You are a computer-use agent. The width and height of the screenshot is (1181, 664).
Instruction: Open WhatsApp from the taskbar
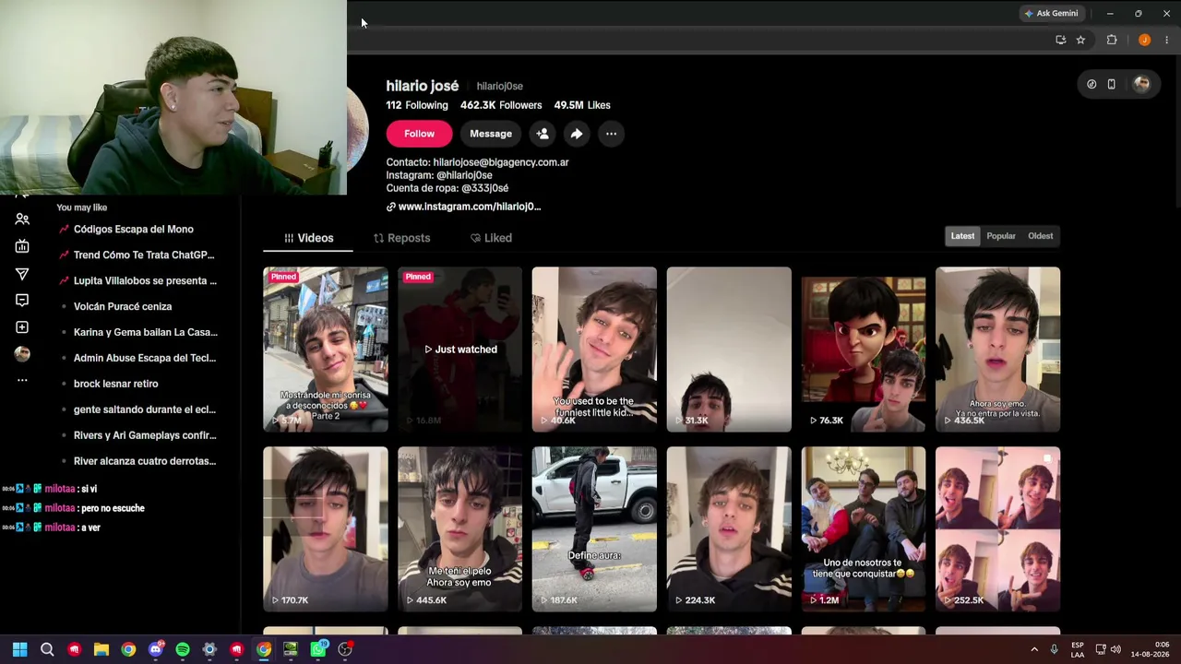(x=318, y=649)
